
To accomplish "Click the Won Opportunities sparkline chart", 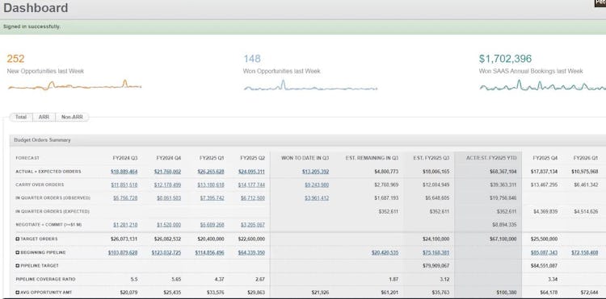I will click(310, 85).
